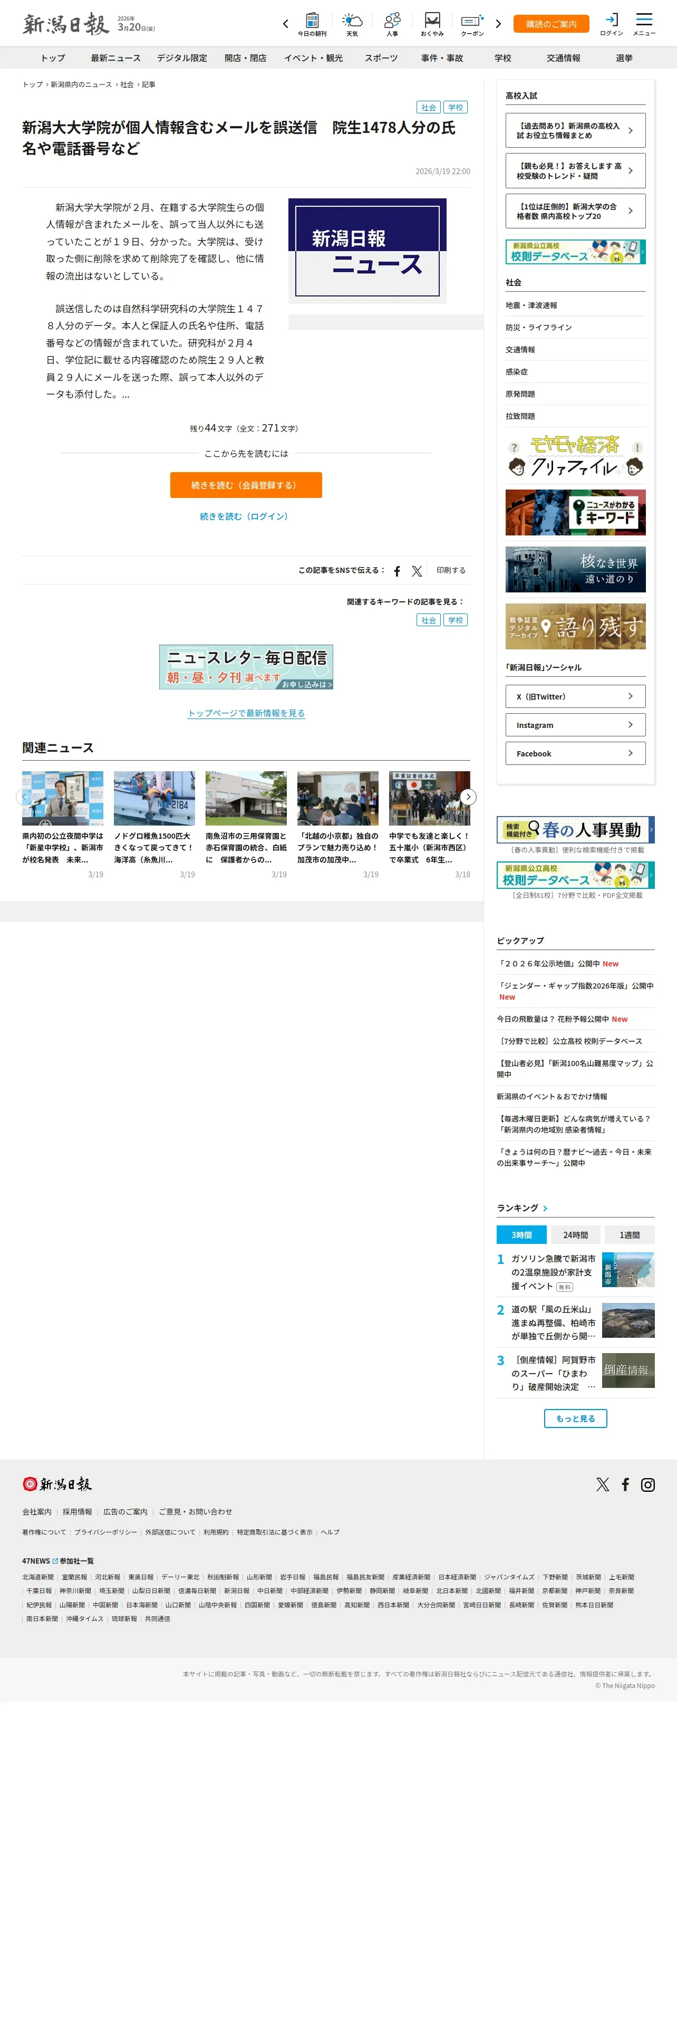Open X icon in footer

[x=603, y=1484]
